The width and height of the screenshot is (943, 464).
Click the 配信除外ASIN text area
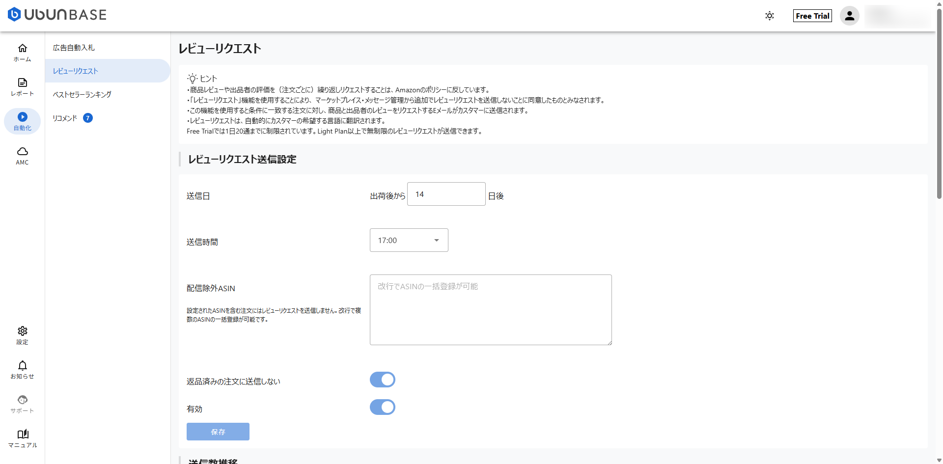pos(490,310)
